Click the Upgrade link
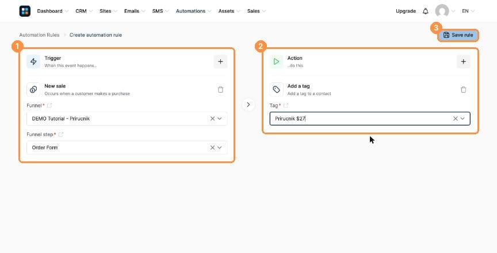 click(x=406, y=11)
